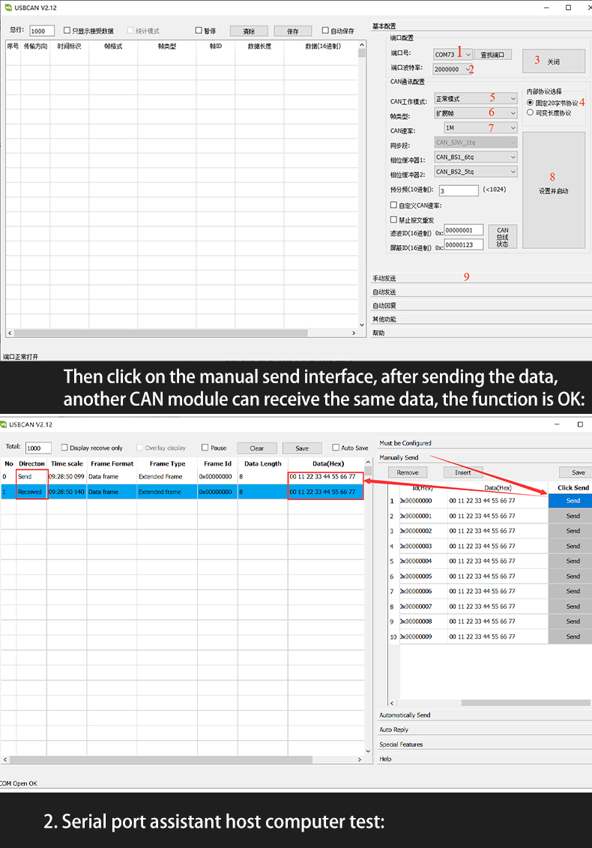The width and height of the screenshot is (592, 848).
Task: Click 'Frame Id' column header
Action: pos(217,463)
